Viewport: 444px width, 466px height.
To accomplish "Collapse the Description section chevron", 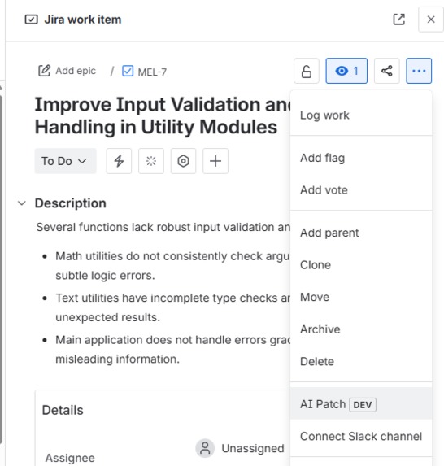I will (x=22, y=203).
